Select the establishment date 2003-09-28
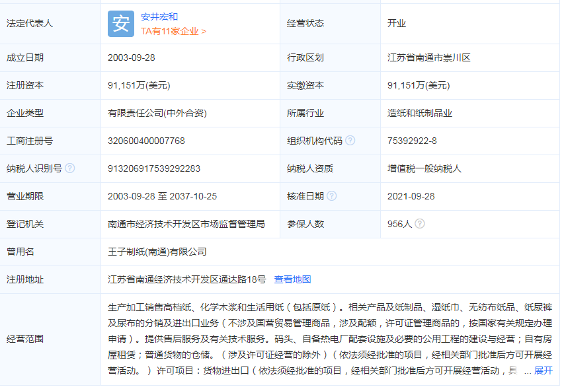 click(132, 57)
